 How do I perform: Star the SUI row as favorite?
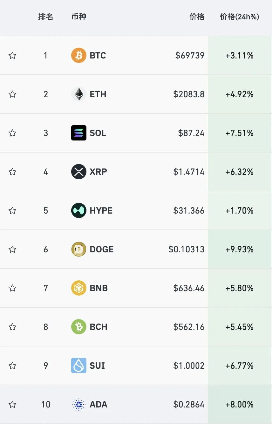12,366
